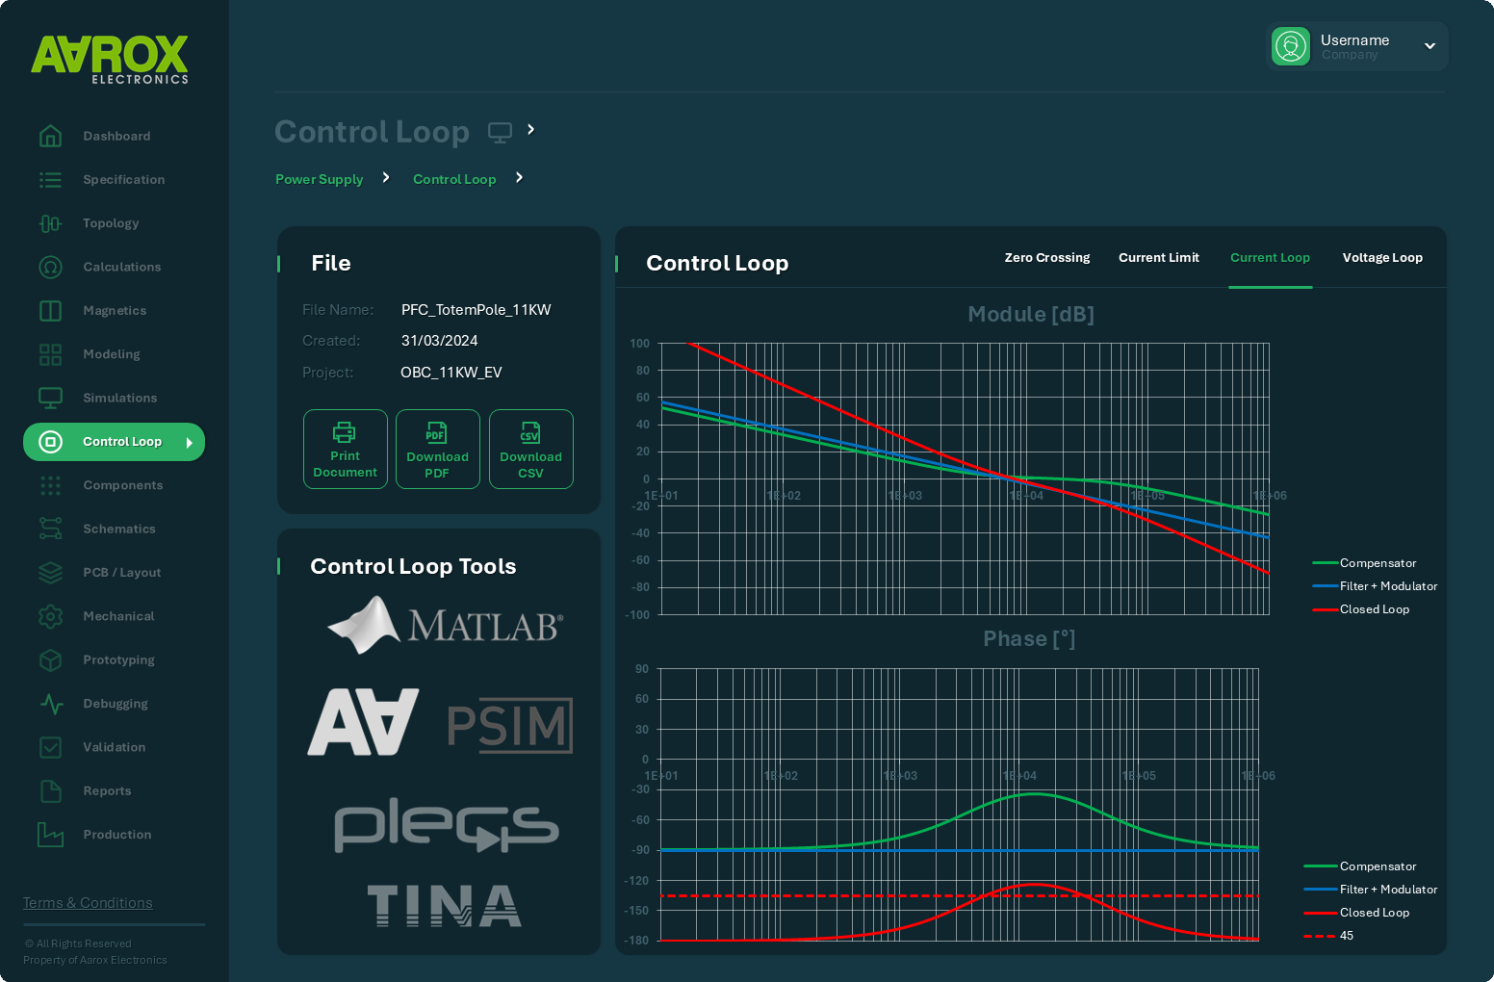This screenshot has height=982, width=1494.
Task: Open the Magnetics section
Action: [50, 310]
